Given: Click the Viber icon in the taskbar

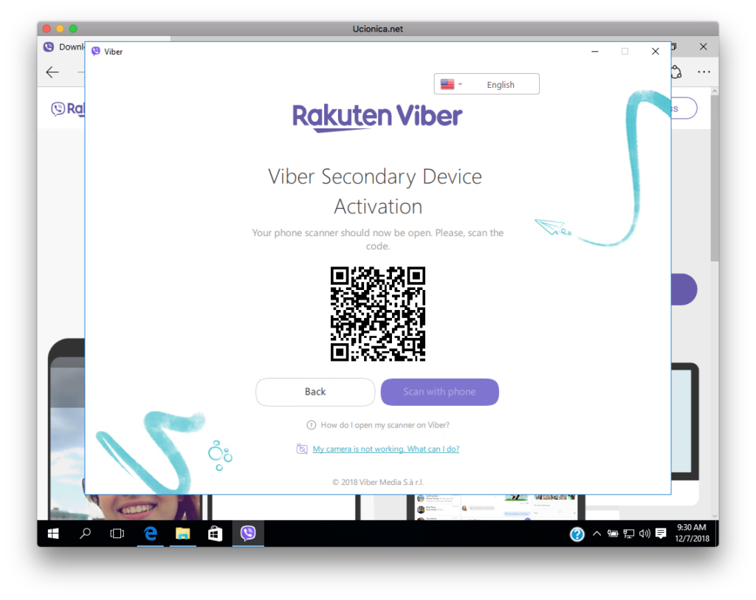Looking at the screenshot, I should click(x=248, y=534).
